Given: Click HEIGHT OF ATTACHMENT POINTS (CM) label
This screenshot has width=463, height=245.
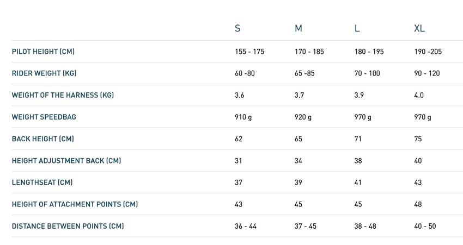Looking at the screenshot, I should tap(75, 204).
